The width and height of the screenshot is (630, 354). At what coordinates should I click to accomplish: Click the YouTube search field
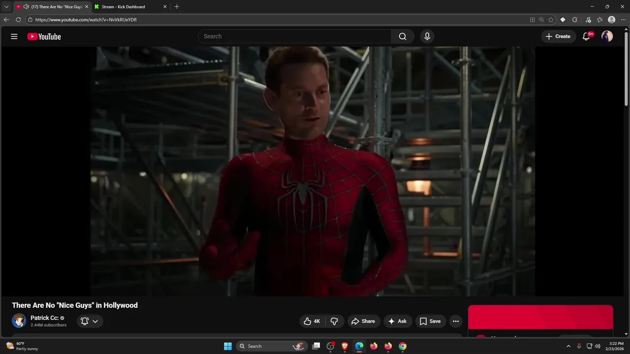[x=295, y=36]
